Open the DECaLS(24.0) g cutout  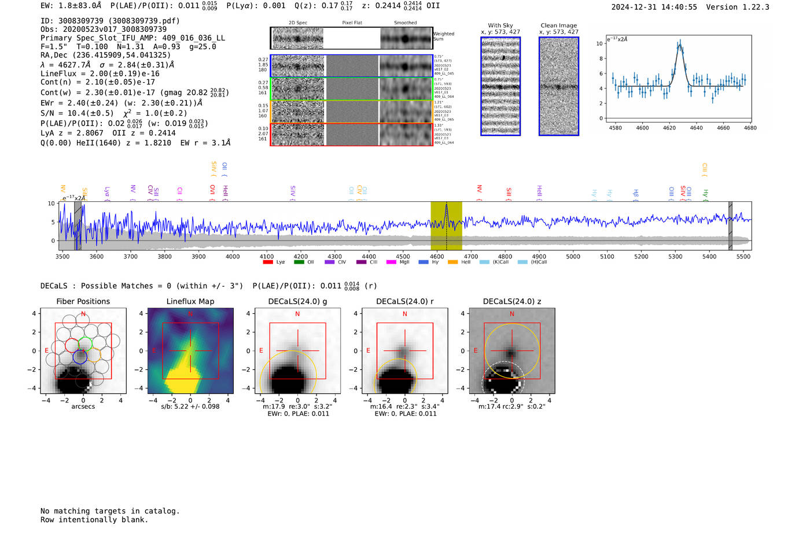298,351
